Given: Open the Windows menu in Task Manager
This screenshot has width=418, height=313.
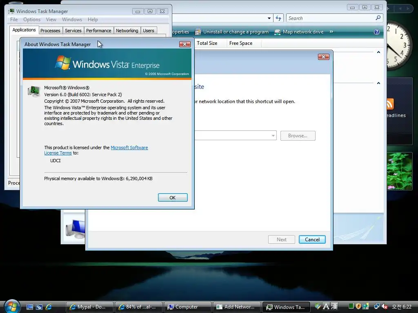Looking at the screenshot, I should (x=72, y=20).
